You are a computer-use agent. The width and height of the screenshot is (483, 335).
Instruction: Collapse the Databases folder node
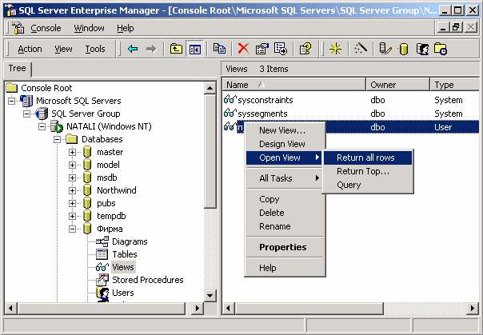click(57, 139)
